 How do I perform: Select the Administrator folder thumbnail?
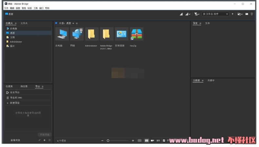92,34
